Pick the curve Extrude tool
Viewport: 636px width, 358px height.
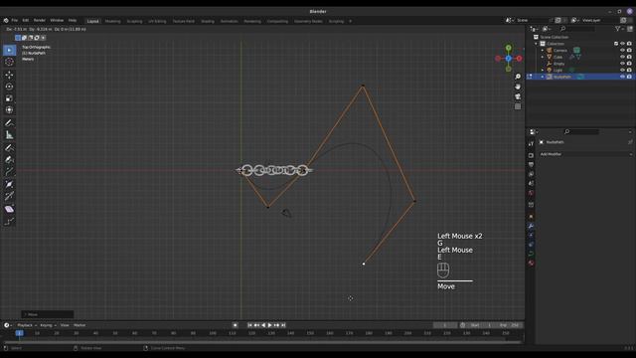(9, 172)
